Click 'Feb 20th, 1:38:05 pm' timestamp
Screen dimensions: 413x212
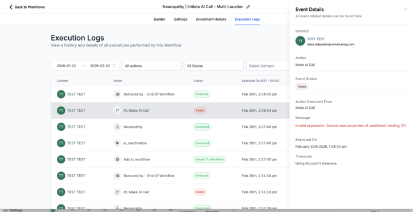pyautogui.click(x=259, y=94)
